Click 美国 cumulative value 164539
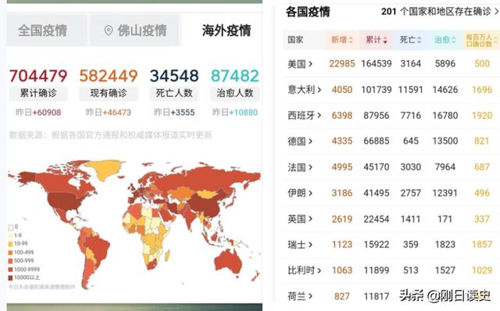 [x=377, y=64]
